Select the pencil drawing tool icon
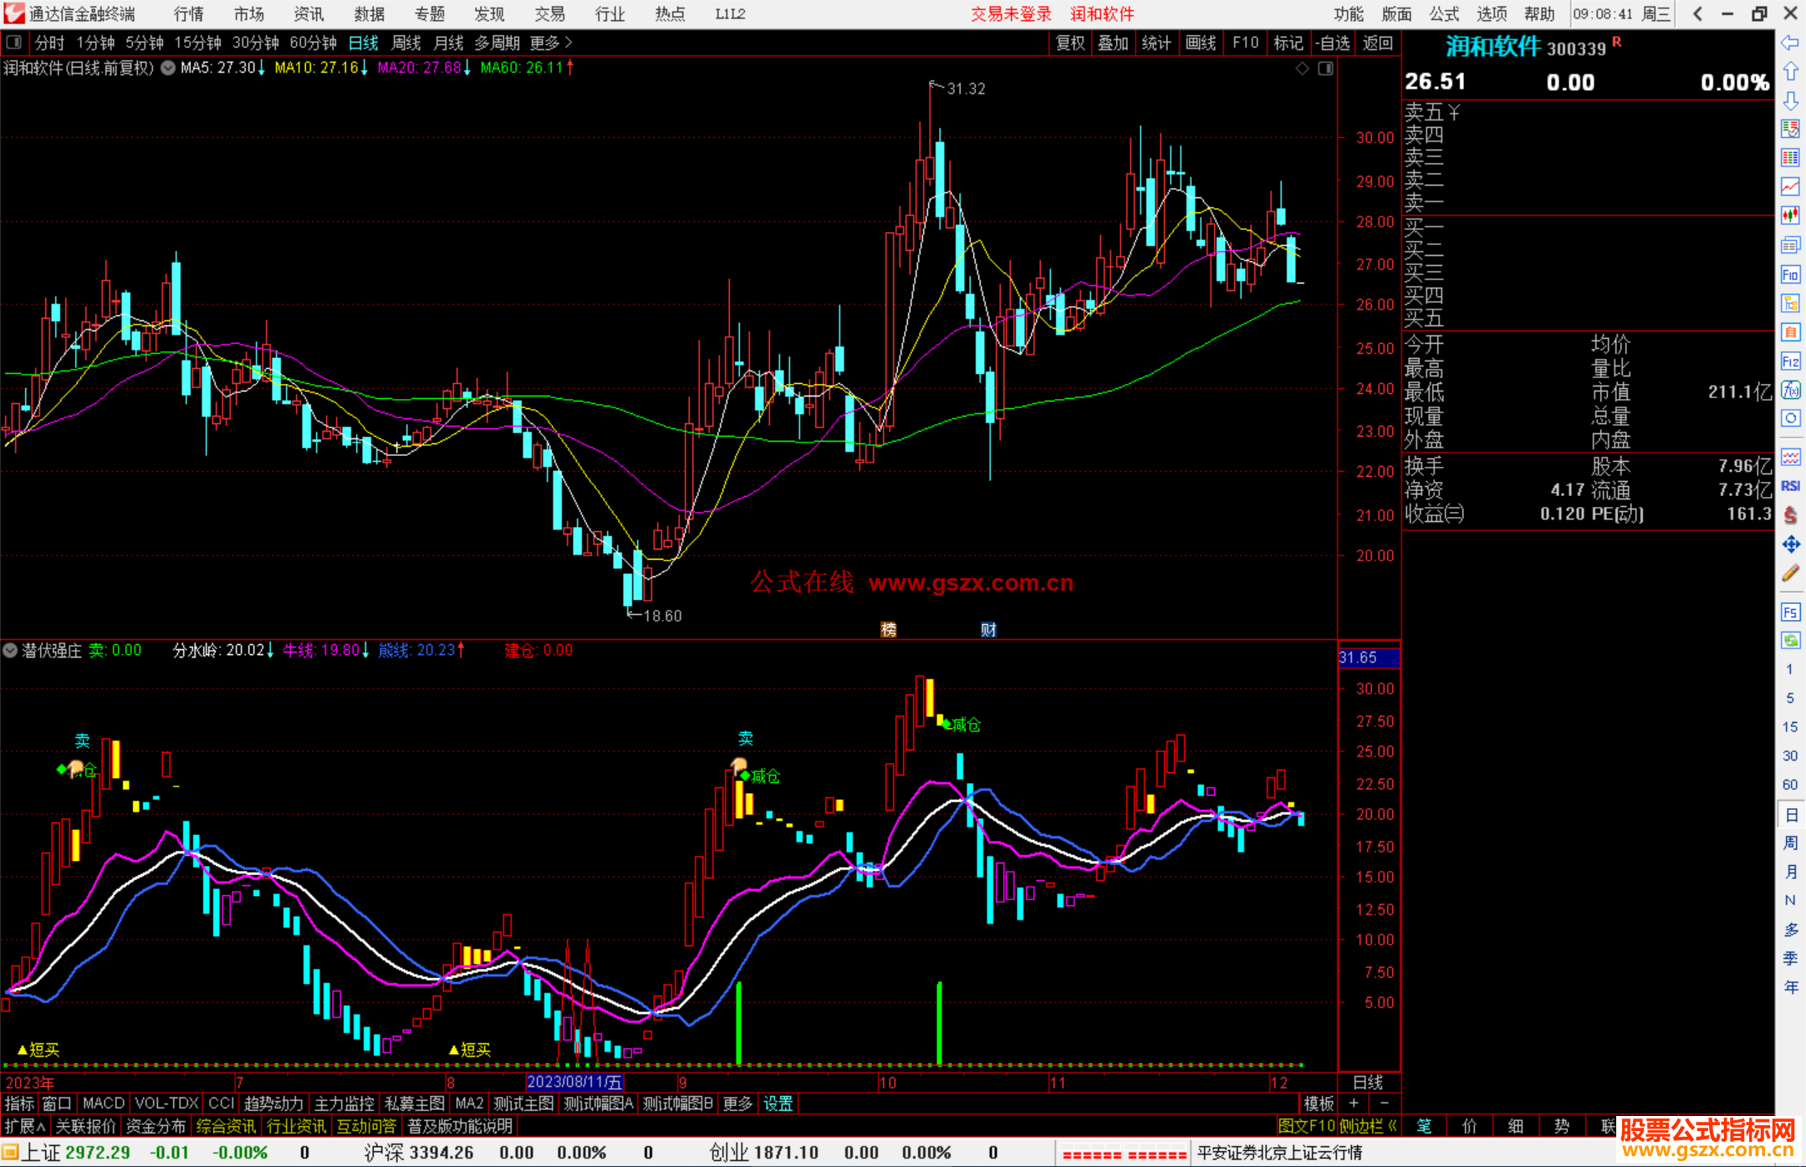 point(1790,574)
